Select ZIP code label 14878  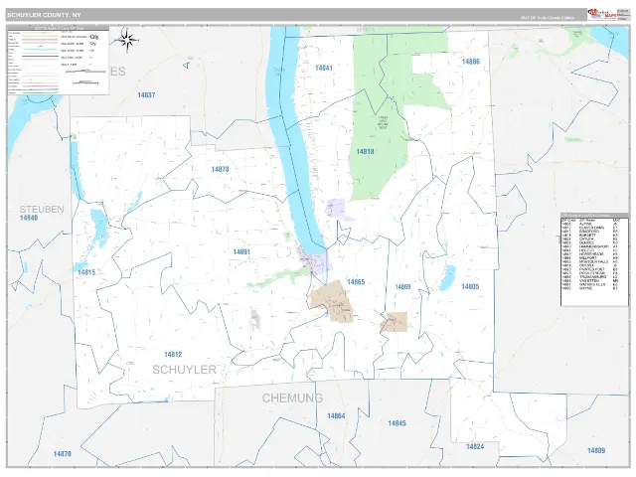point(220,169)
